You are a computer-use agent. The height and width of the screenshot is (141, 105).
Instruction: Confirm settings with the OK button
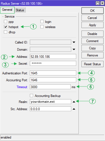point(93,11)
